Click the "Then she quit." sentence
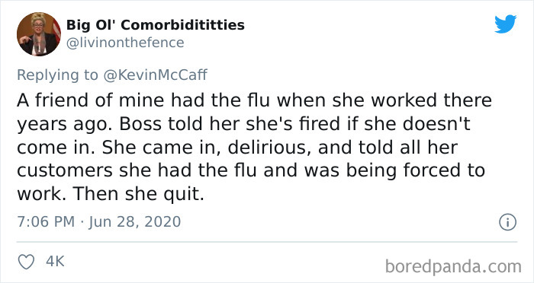The width and height of the screenshot is (534, 283). click(138, 194)
